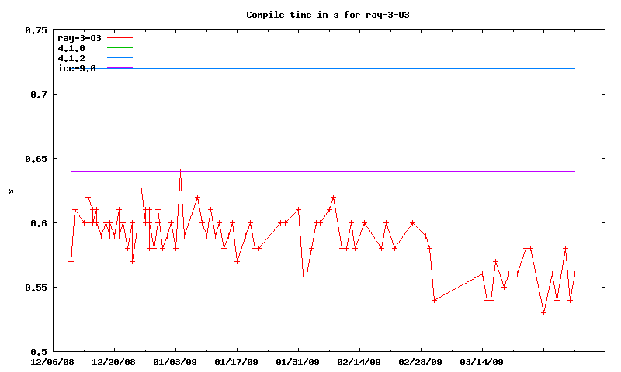621x372 pixels.
Task: Click the blue line sample beside 4.1.2
Action: 120,58
